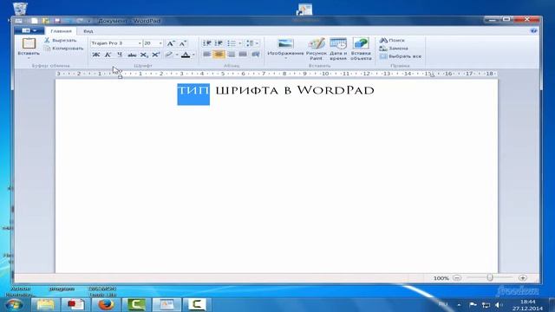
Task: Open list style dropdown arrow
Action: pos(240,43)
